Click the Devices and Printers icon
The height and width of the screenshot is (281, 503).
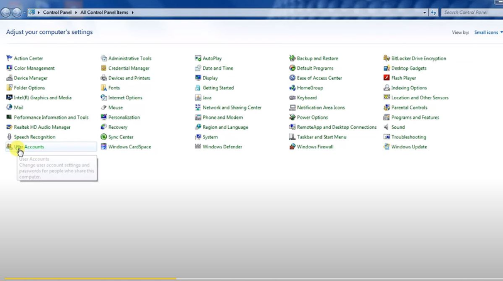[104, 78]
